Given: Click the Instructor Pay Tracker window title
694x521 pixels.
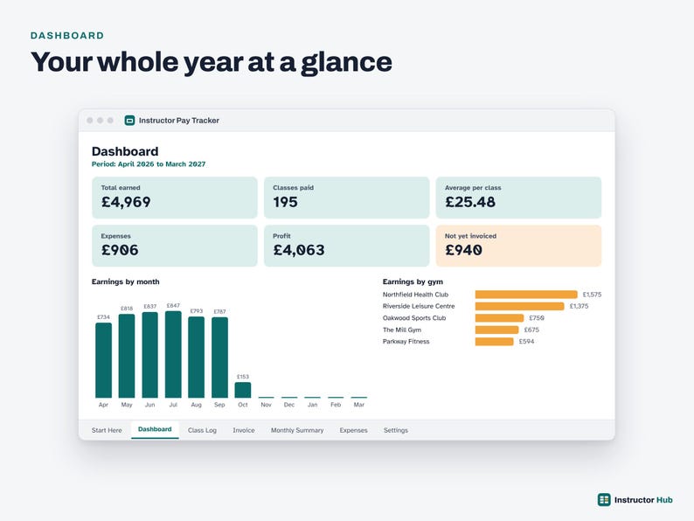Looking at the screenshot, I should coord(179,121).
